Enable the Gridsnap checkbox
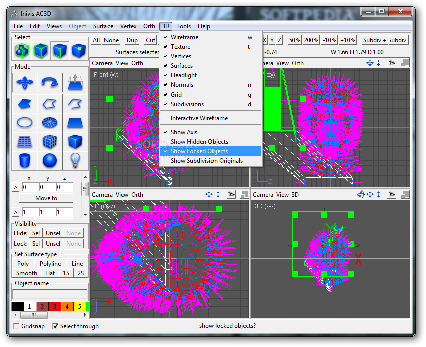The image size is (426, 347). pos(17,326)
